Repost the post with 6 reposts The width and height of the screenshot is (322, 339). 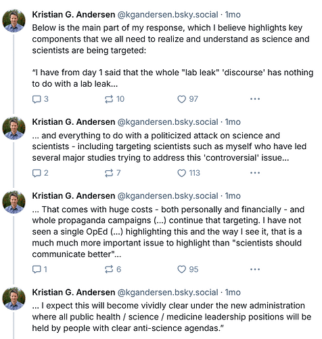(x=113, y=269)
